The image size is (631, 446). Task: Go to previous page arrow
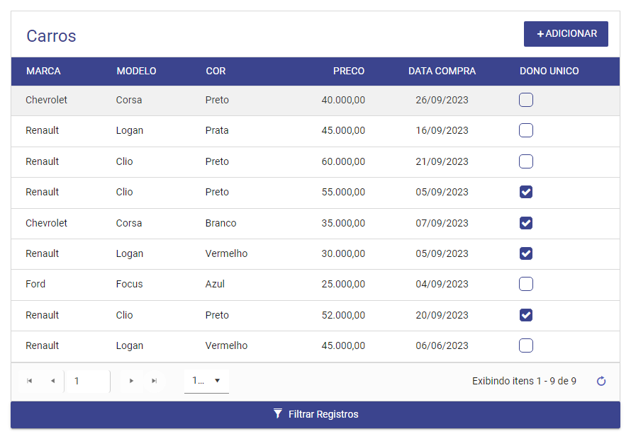click(52, 381)
